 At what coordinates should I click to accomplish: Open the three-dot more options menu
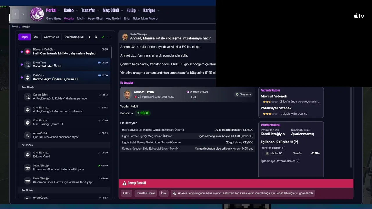109,37
